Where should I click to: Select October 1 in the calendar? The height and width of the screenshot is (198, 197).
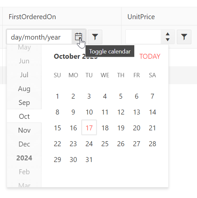click(57, 96)
